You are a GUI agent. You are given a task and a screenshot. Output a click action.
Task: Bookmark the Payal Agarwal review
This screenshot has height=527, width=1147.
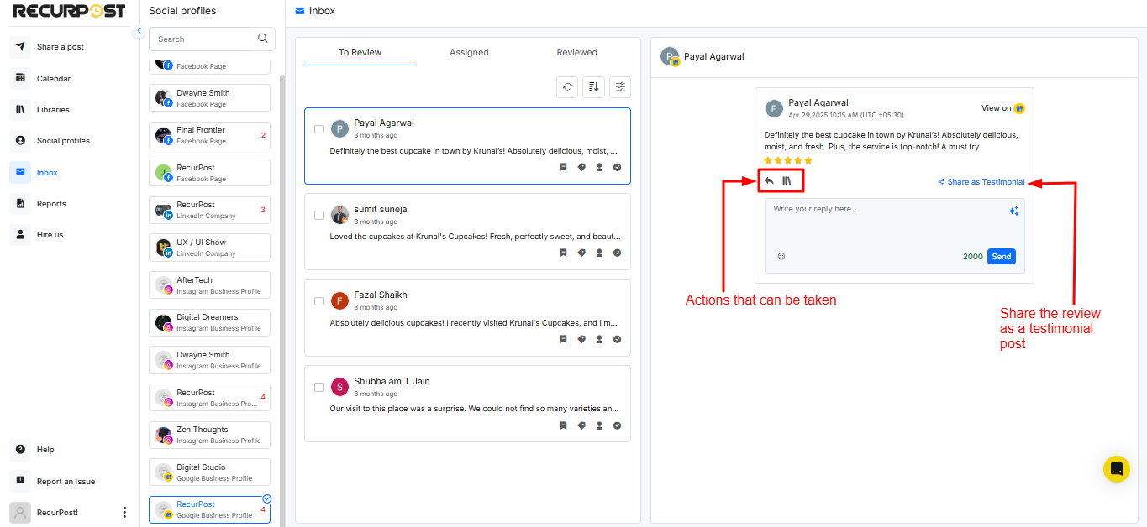(x=564, y=167)
